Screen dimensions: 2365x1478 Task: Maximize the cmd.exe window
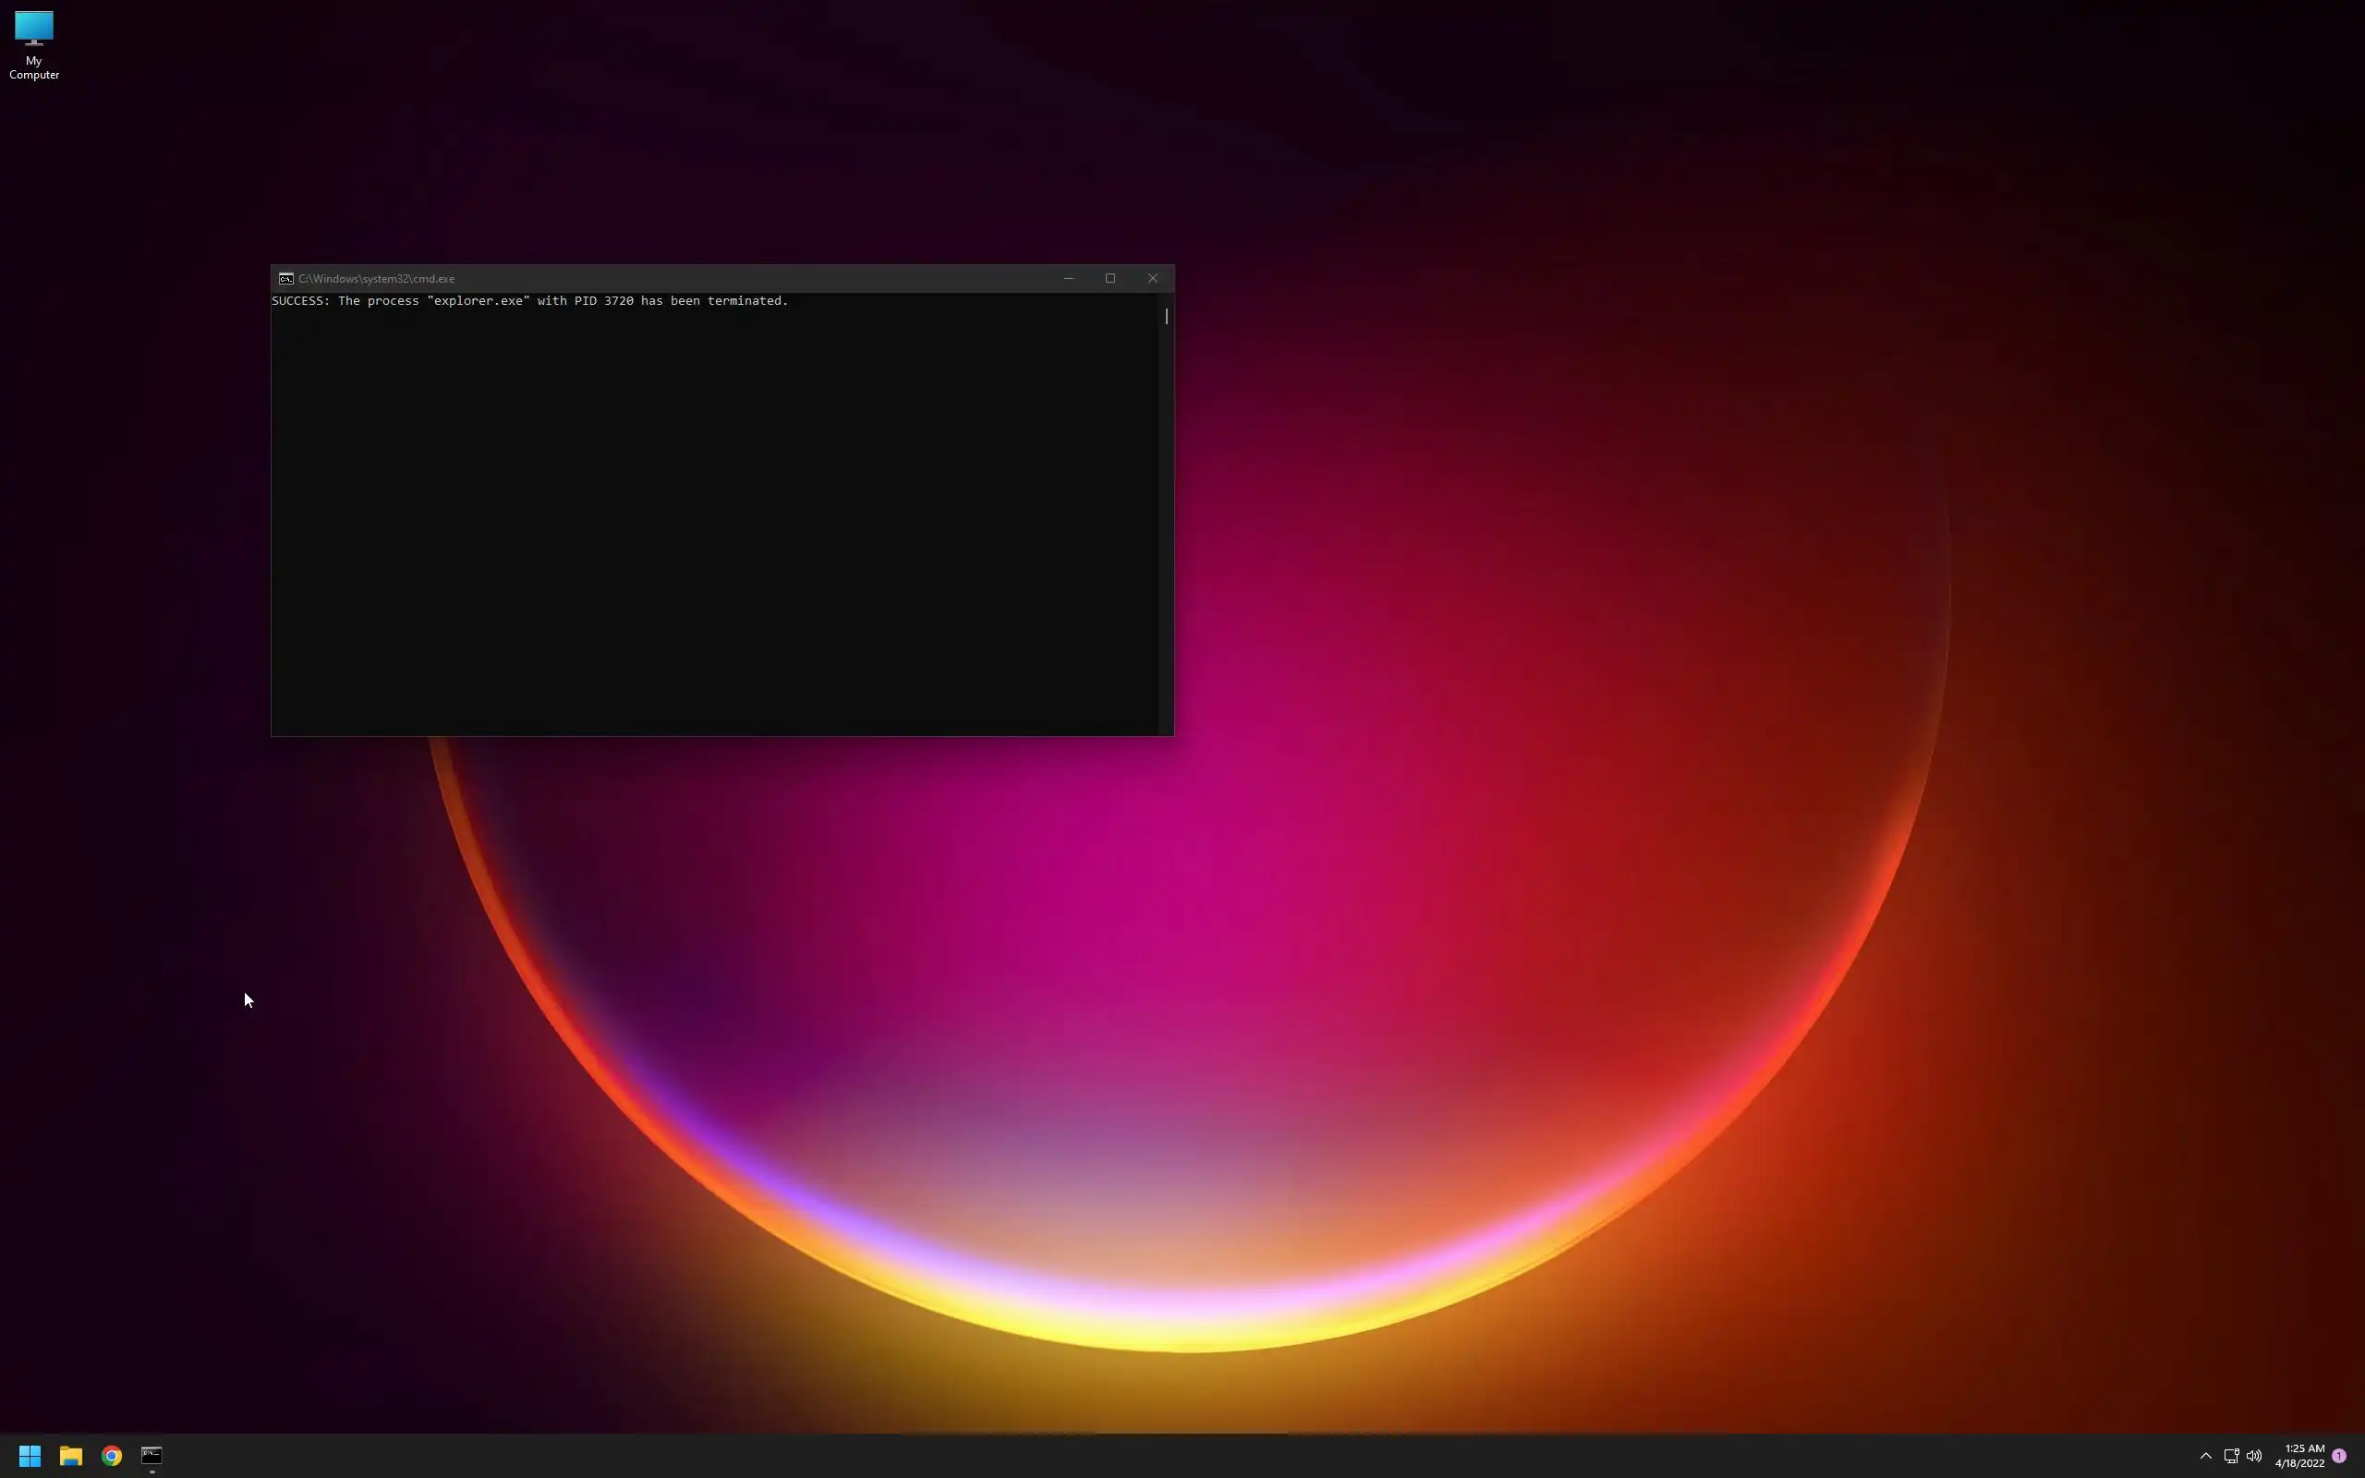[1110, 279]
